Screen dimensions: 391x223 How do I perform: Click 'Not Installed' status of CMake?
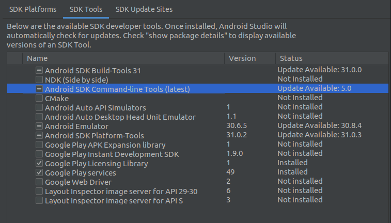(x=300, y=98)
